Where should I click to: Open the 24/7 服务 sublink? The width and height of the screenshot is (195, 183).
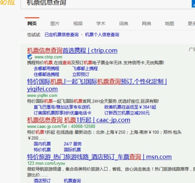(73, 144)
